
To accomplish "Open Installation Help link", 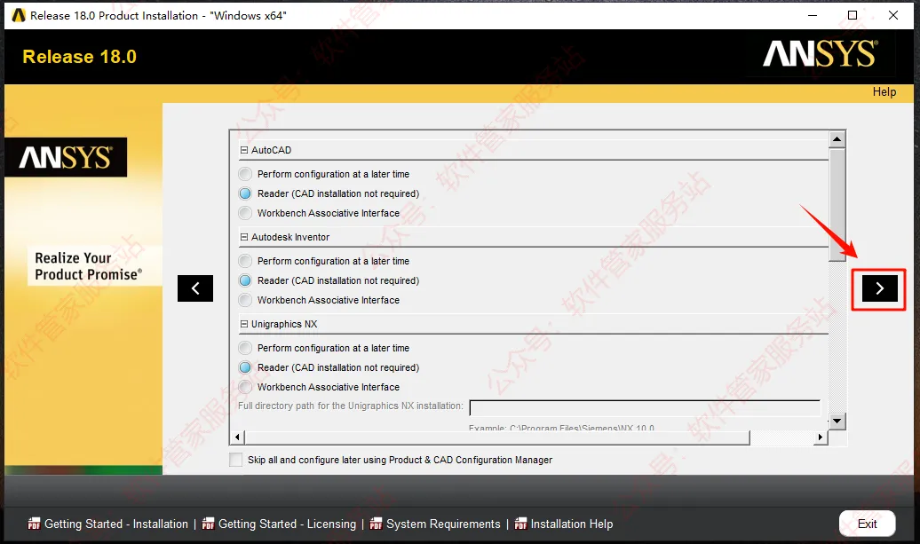I will 572,524.
